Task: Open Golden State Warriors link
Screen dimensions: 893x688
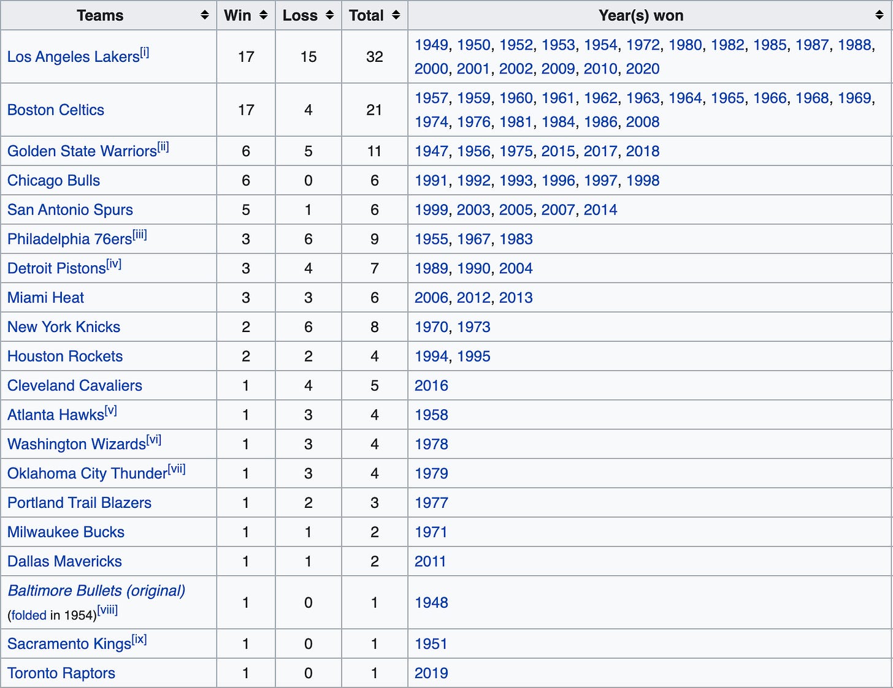Action: coord(82,151)
